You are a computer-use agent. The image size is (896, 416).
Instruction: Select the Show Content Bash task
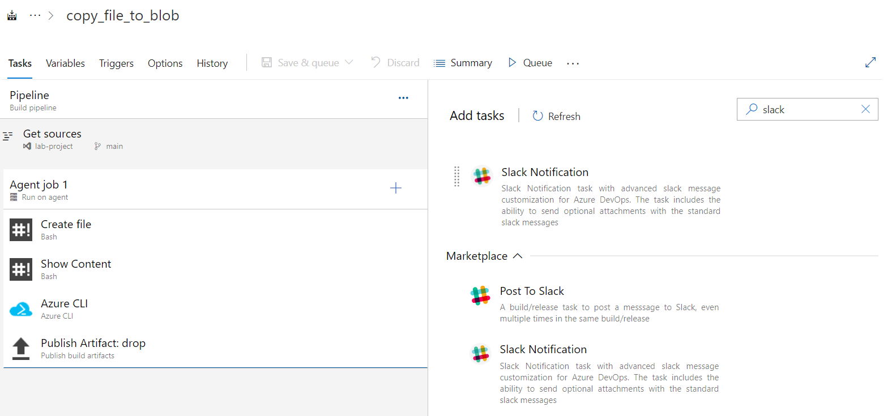[215, 269]
